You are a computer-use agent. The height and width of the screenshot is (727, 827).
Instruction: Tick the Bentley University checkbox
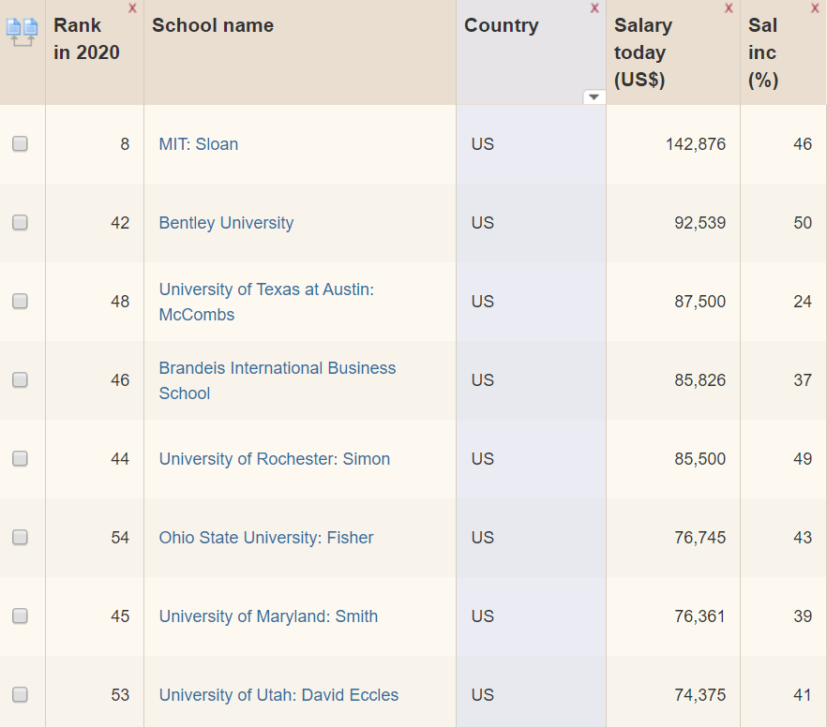pos(20,222)
